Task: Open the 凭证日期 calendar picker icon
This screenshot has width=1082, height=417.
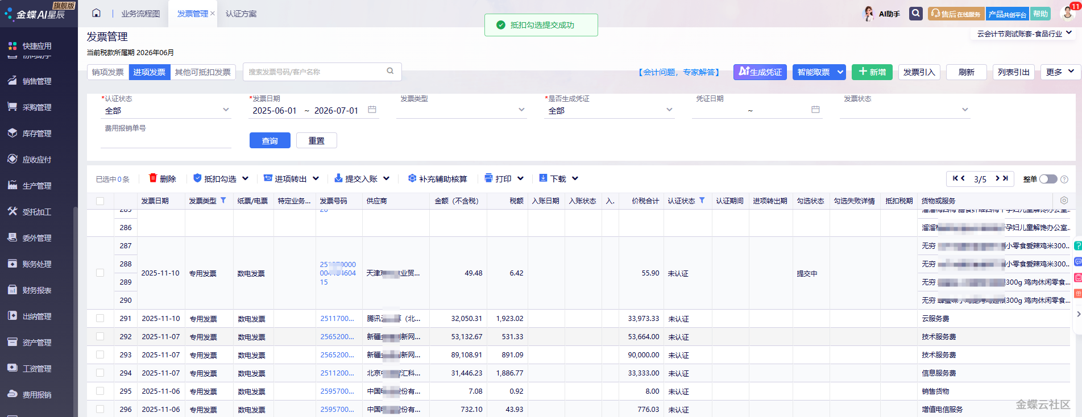Action: [815, 110]
